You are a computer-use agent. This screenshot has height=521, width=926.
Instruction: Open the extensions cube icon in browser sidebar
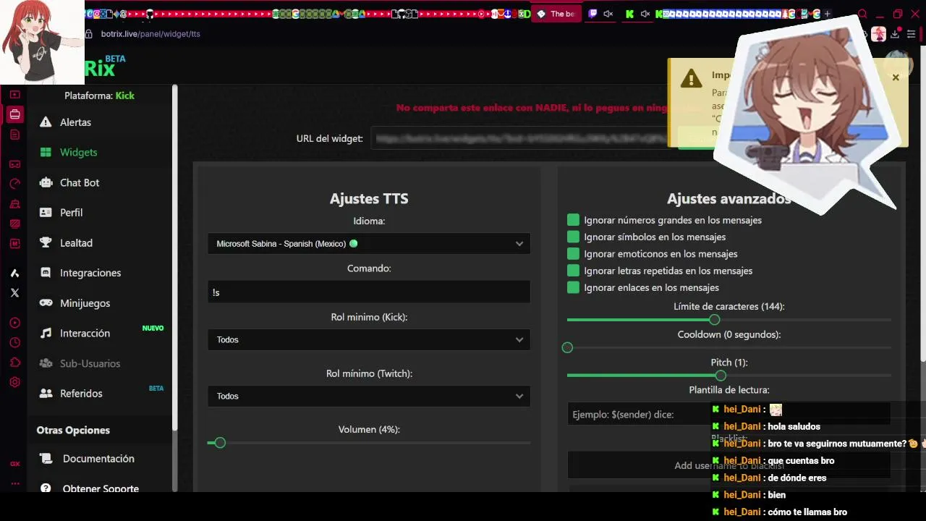tap(14, 363)
